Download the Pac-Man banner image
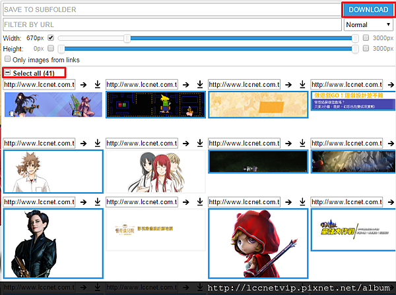The height and width of the screenshot is (295, 396). pyautogui.click(x=200, y=84)
